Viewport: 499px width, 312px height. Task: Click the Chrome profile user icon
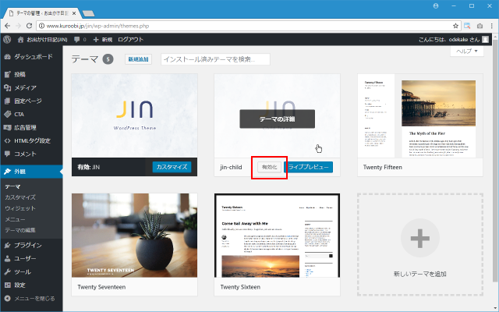point(436,5)
